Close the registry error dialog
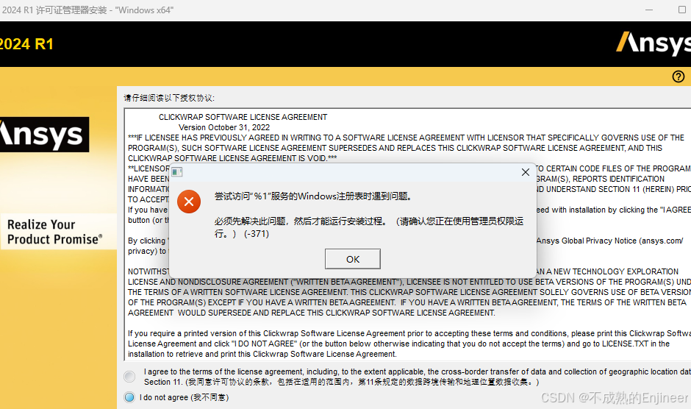Screen dimensions: 691x409 tap(526, 172)
